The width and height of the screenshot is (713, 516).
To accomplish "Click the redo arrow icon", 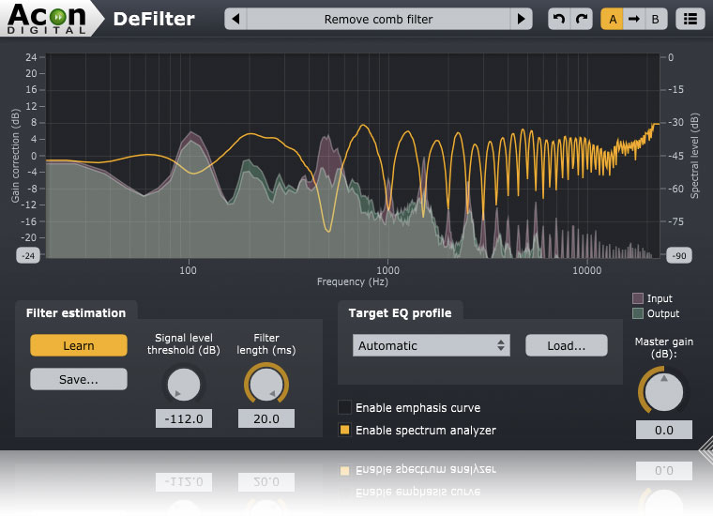I will (x=581, y=19).
